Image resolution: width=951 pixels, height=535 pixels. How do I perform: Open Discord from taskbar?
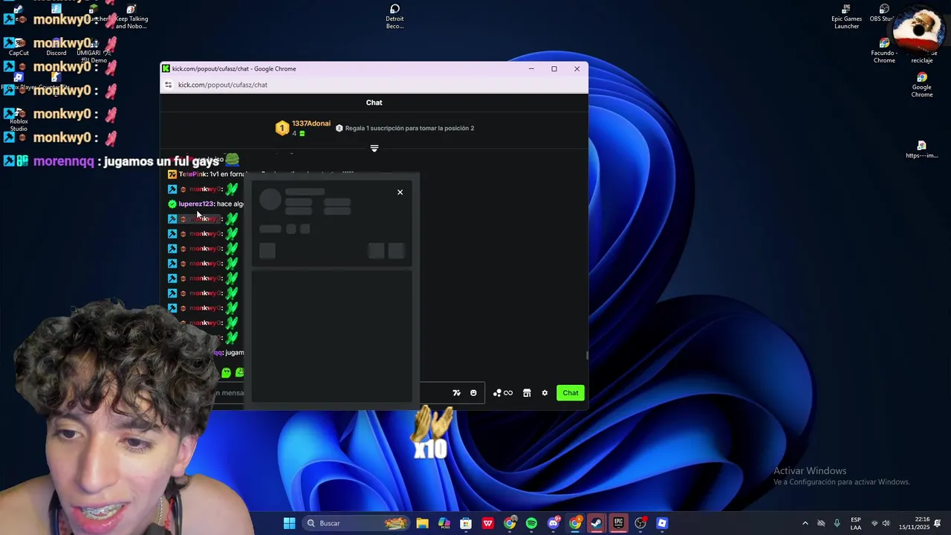tap(554, 523)
